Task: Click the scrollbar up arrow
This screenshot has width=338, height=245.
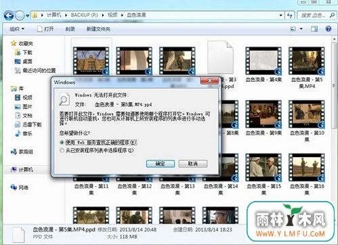Action: (335, 39)
